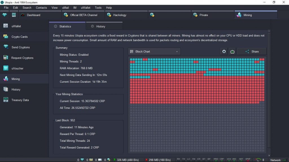Select the Mining top tab
This screenshot has width=289, height=162.
tap(256, 15)
